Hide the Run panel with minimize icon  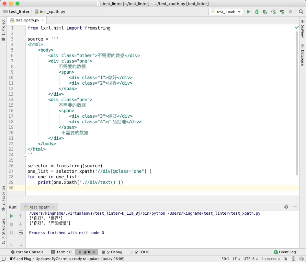pos(295,207)
